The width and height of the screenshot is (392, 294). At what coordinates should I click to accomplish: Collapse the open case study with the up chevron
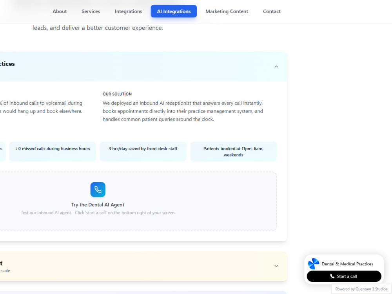[x=276, y=67]
